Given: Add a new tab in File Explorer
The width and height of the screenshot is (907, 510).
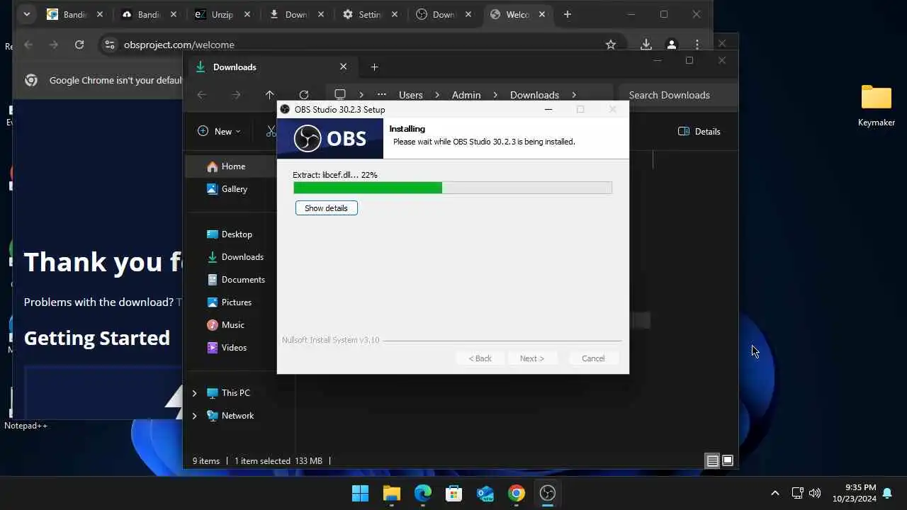Looking at the screenshot, I should (375, 67).
